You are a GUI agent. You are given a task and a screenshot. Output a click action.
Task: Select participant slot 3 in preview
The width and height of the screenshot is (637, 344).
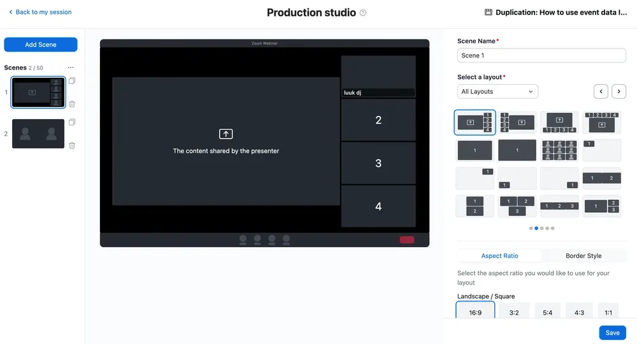(x=378, y=163)
